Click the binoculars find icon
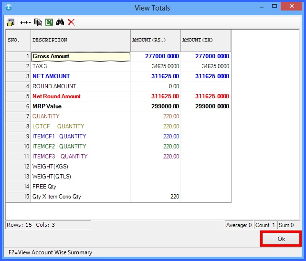This screenshot has height=261, width=306. [60, 22]
